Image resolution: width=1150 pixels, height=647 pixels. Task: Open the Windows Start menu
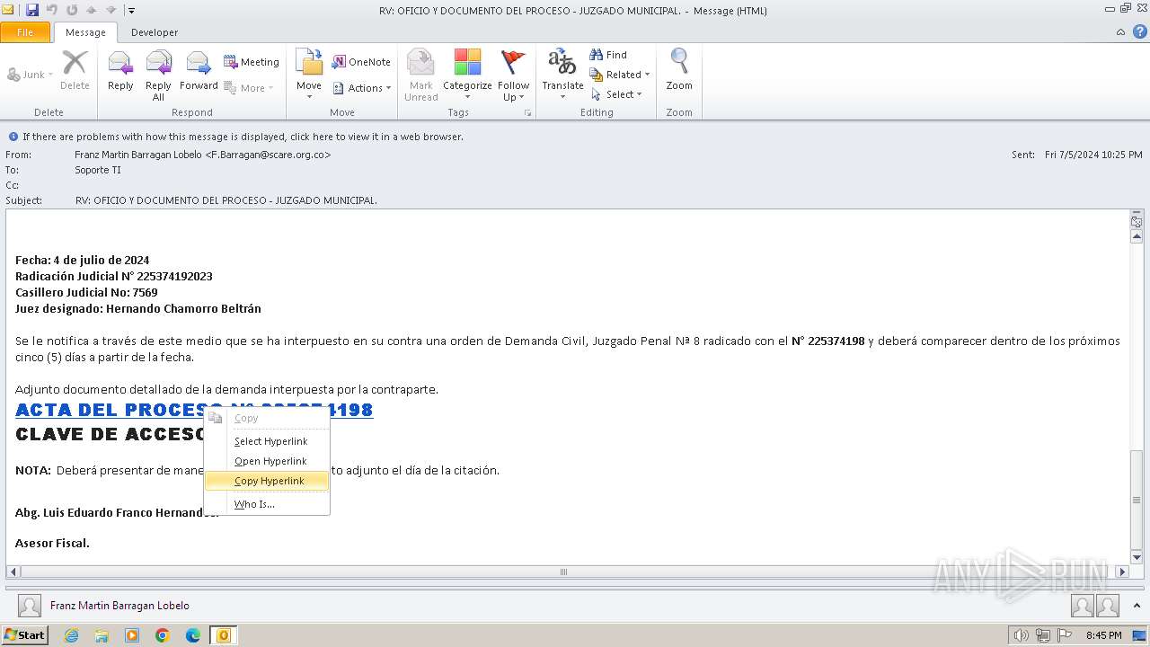click(x=24, y=635)
